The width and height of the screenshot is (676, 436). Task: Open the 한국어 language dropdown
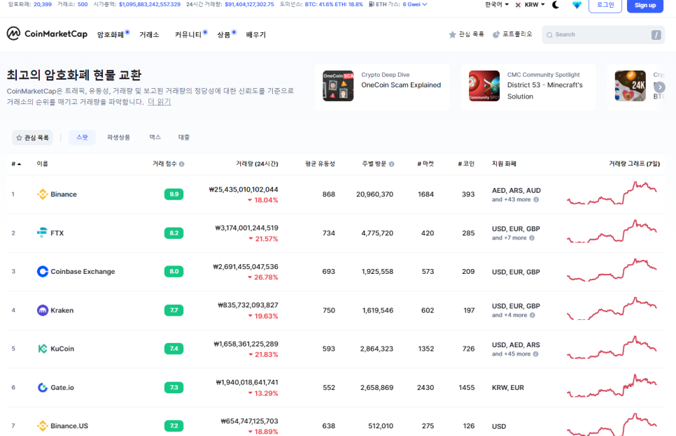point(496,5)
